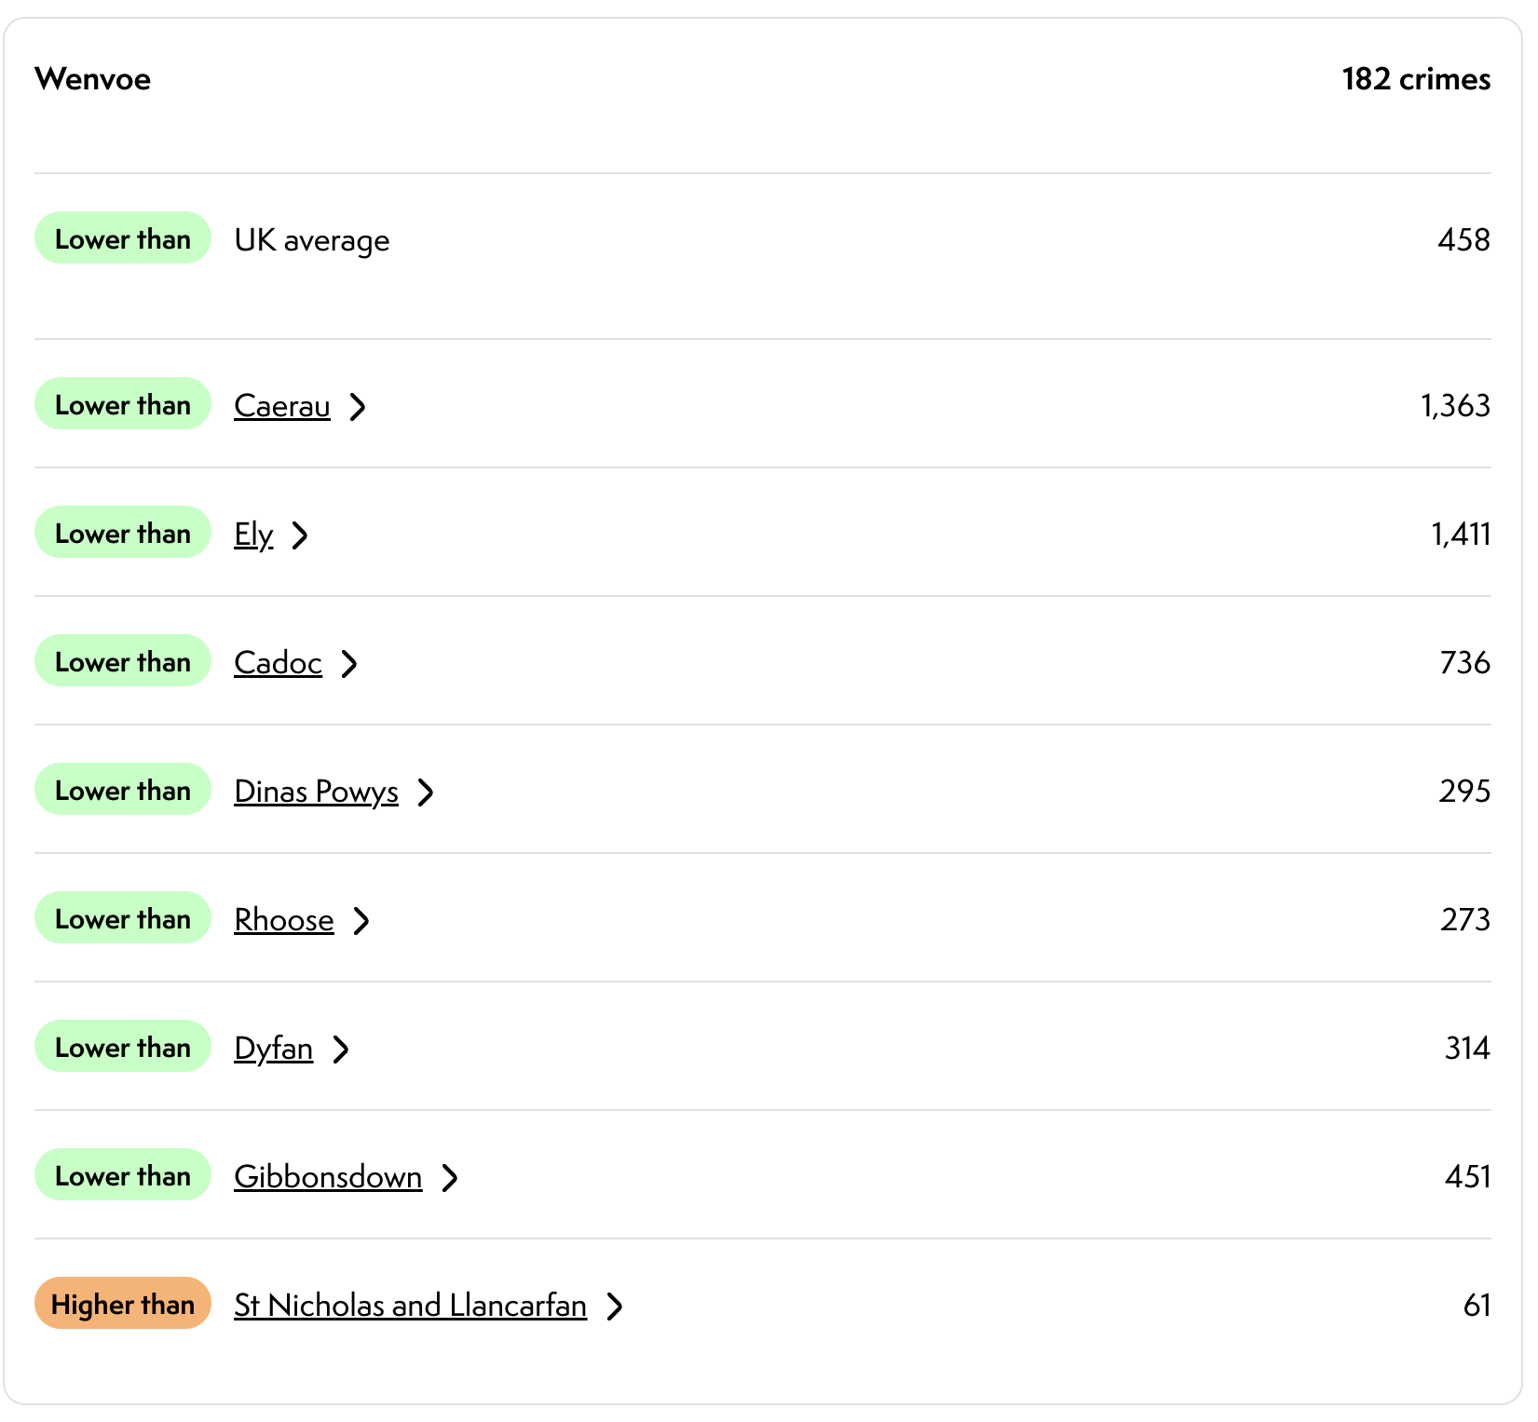Follow the Cadoc link

278,663
